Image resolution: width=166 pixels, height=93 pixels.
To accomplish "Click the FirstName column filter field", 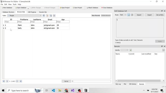I will pos(24,22).
